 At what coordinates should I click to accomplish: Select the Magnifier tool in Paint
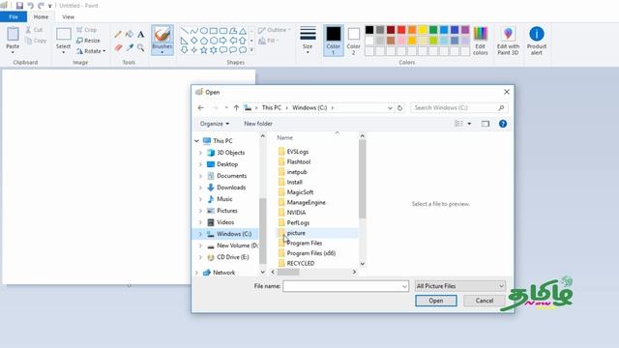141,47
